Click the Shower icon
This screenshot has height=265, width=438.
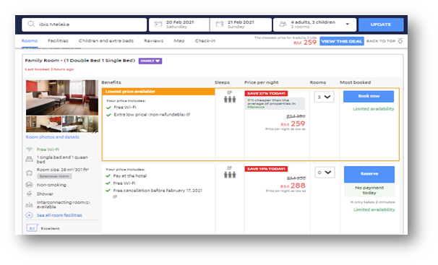[30, 194]
